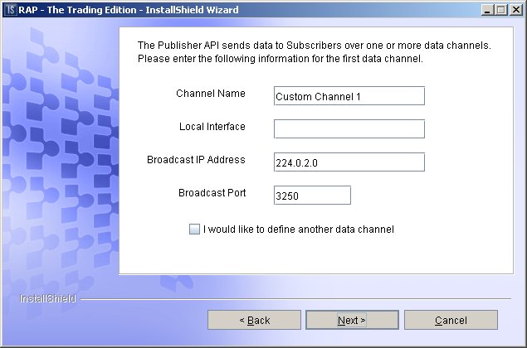Click the Publisher API description paragraph
The height and width of the screenshot is (348, 527).
pos(315,52)
